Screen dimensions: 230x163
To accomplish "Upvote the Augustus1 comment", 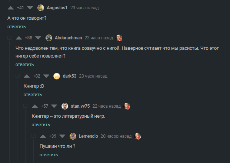I will point(11,8).
